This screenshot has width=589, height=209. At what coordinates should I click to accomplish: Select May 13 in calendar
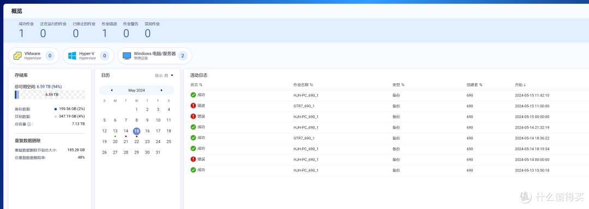point(115,131)
